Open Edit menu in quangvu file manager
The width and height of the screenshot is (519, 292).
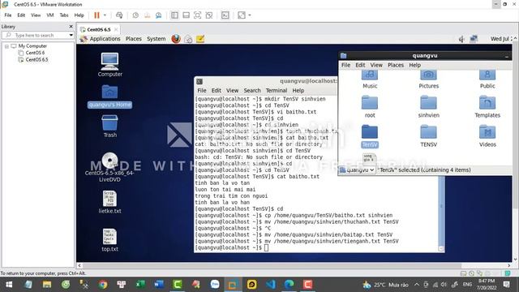tap(360, 65)
